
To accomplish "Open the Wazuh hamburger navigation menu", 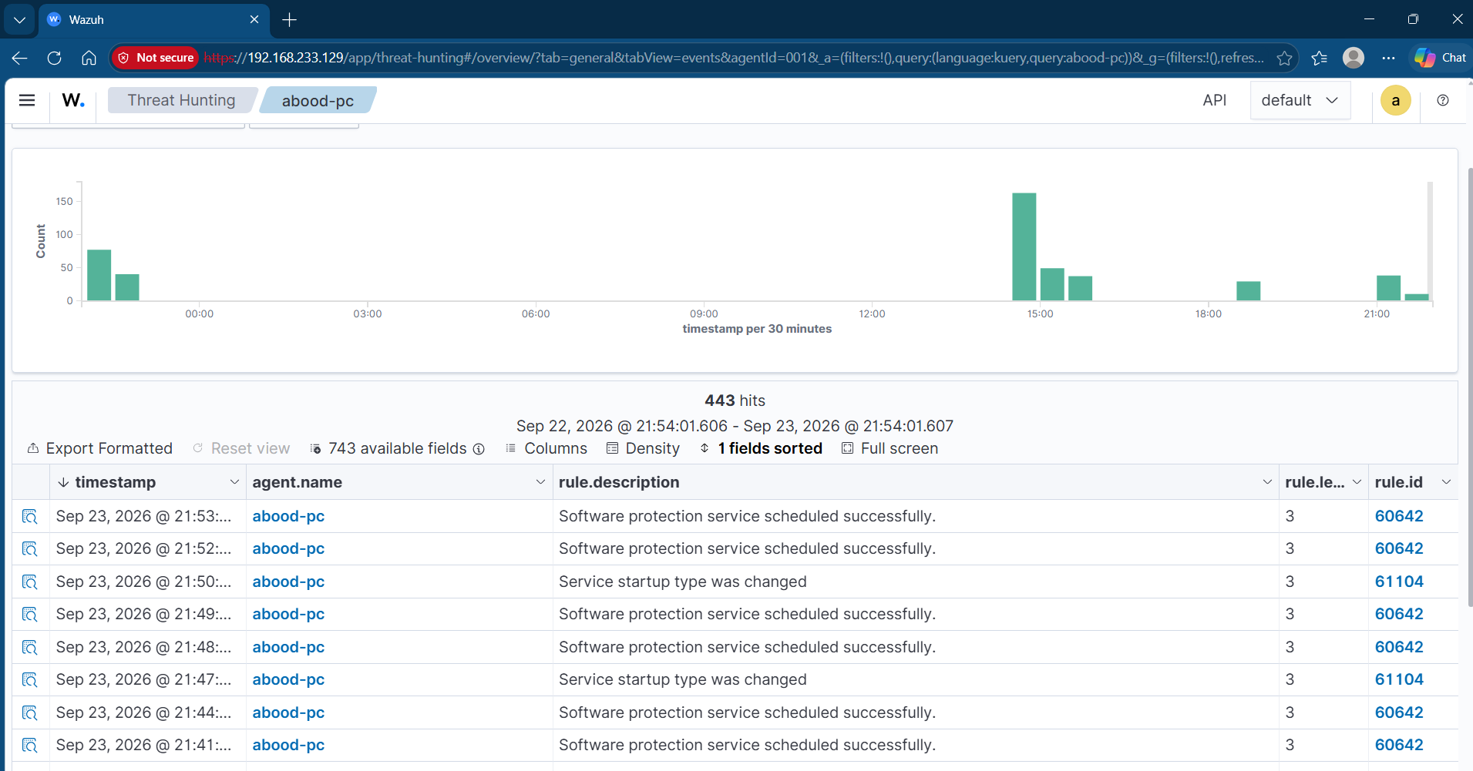I will [x=27, y=100].
